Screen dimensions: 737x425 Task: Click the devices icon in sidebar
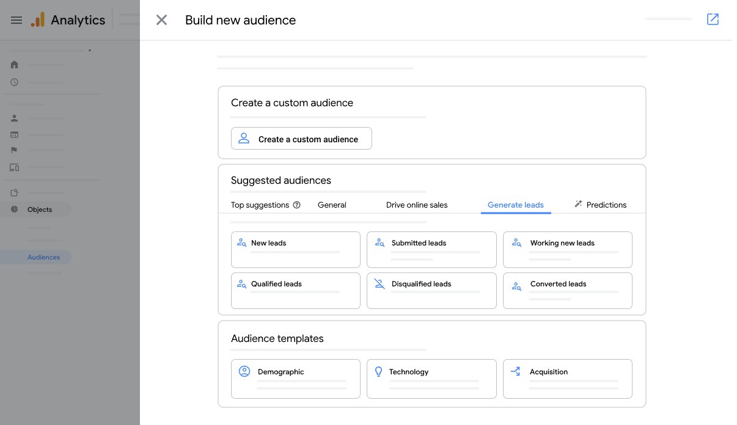click(x=15, y=167)
